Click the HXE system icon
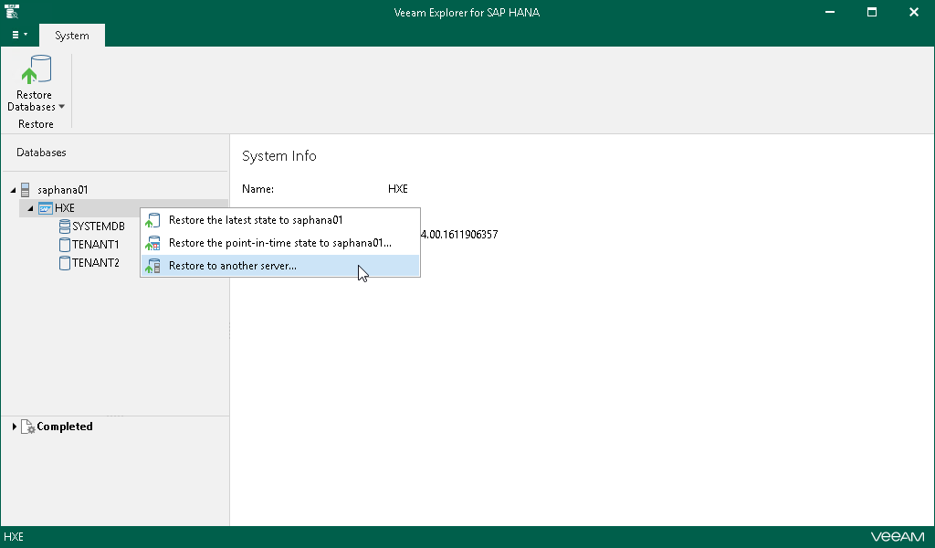This screenshot has width=935, height=548. pyautogui.click(x=45, y=208)
